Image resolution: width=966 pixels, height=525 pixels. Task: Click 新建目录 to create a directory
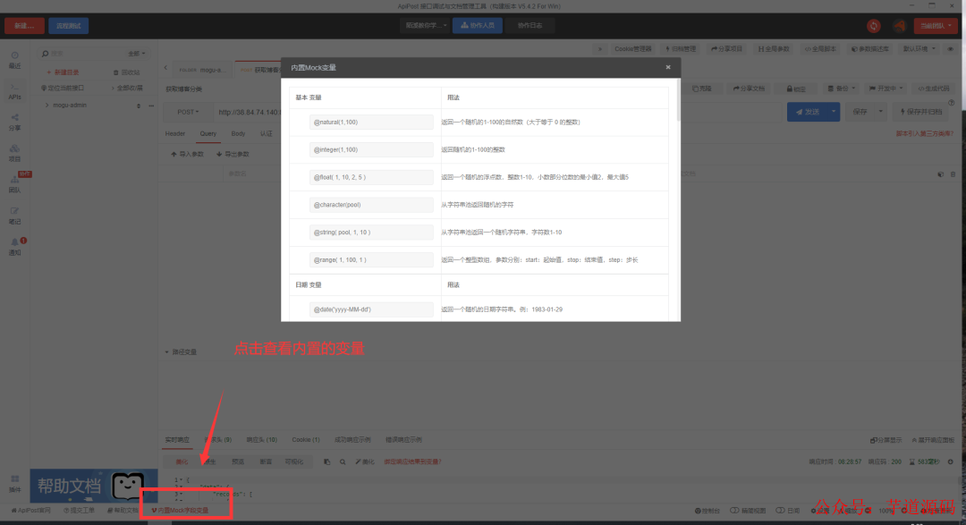[x=64, y=72]
